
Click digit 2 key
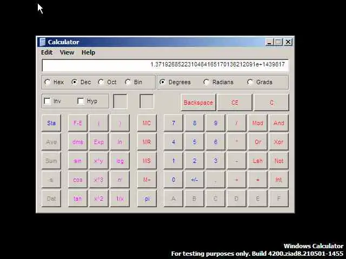pyautogui.click(x=195, y=161)
